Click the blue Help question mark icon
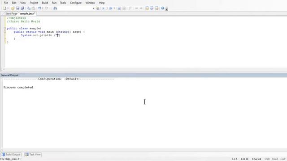This screenshot has width=287, height=161. point(162,8)
